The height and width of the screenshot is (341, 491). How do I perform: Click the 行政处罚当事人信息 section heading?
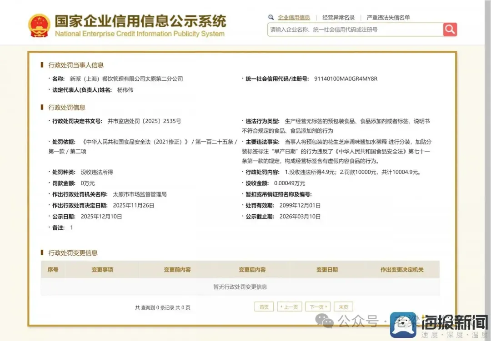tap(76, 65)
